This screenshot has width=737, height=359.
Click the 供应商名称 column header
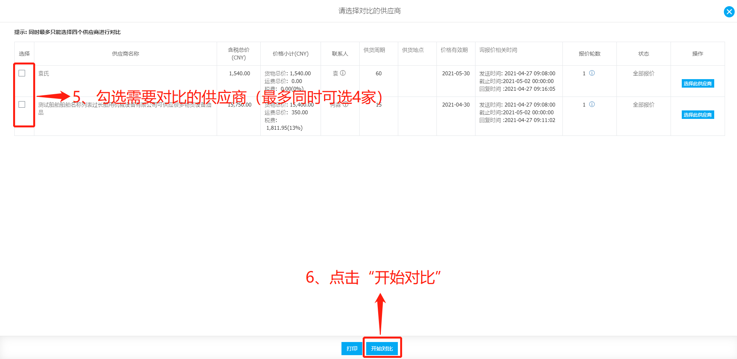tap(126, 54)
